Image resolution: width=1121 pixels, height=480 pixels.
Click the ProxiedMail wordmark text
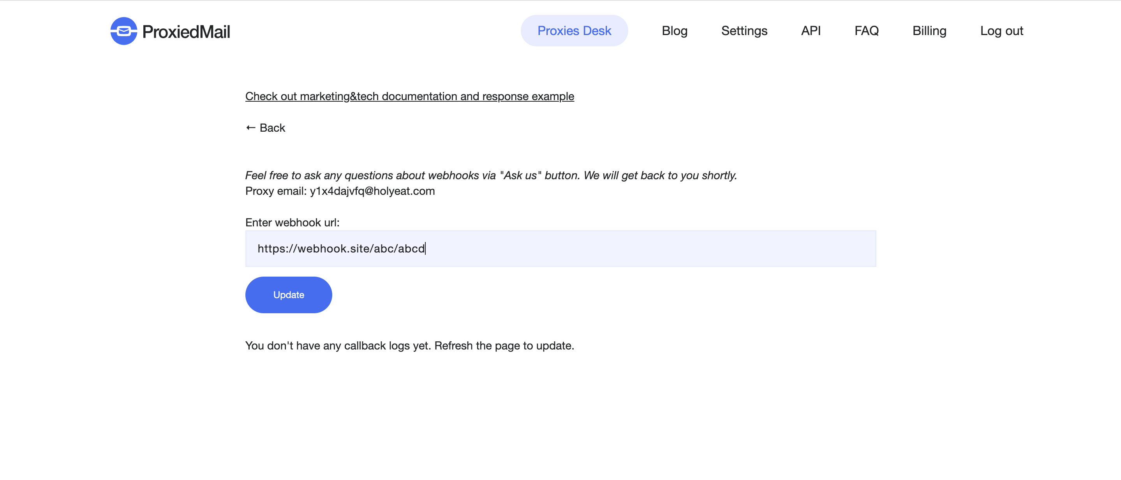[186, 32]
